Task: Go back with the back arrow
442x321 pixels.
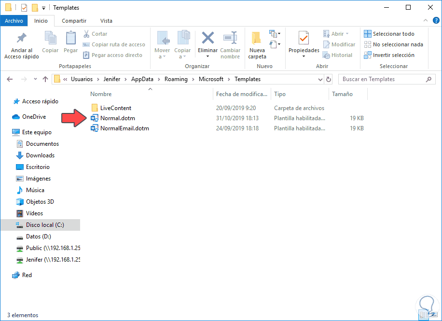Action: click(10, 79)
